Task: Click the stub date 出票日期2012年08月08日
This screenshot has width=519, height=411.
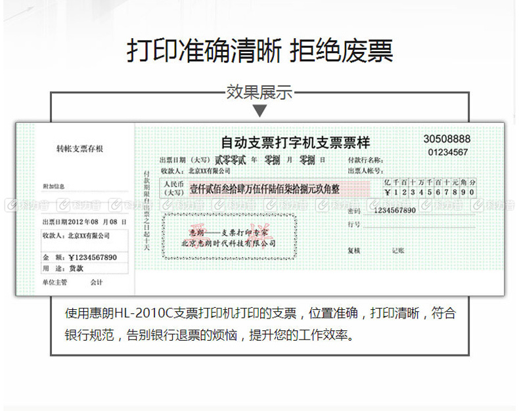Action: tap(84, 222)
